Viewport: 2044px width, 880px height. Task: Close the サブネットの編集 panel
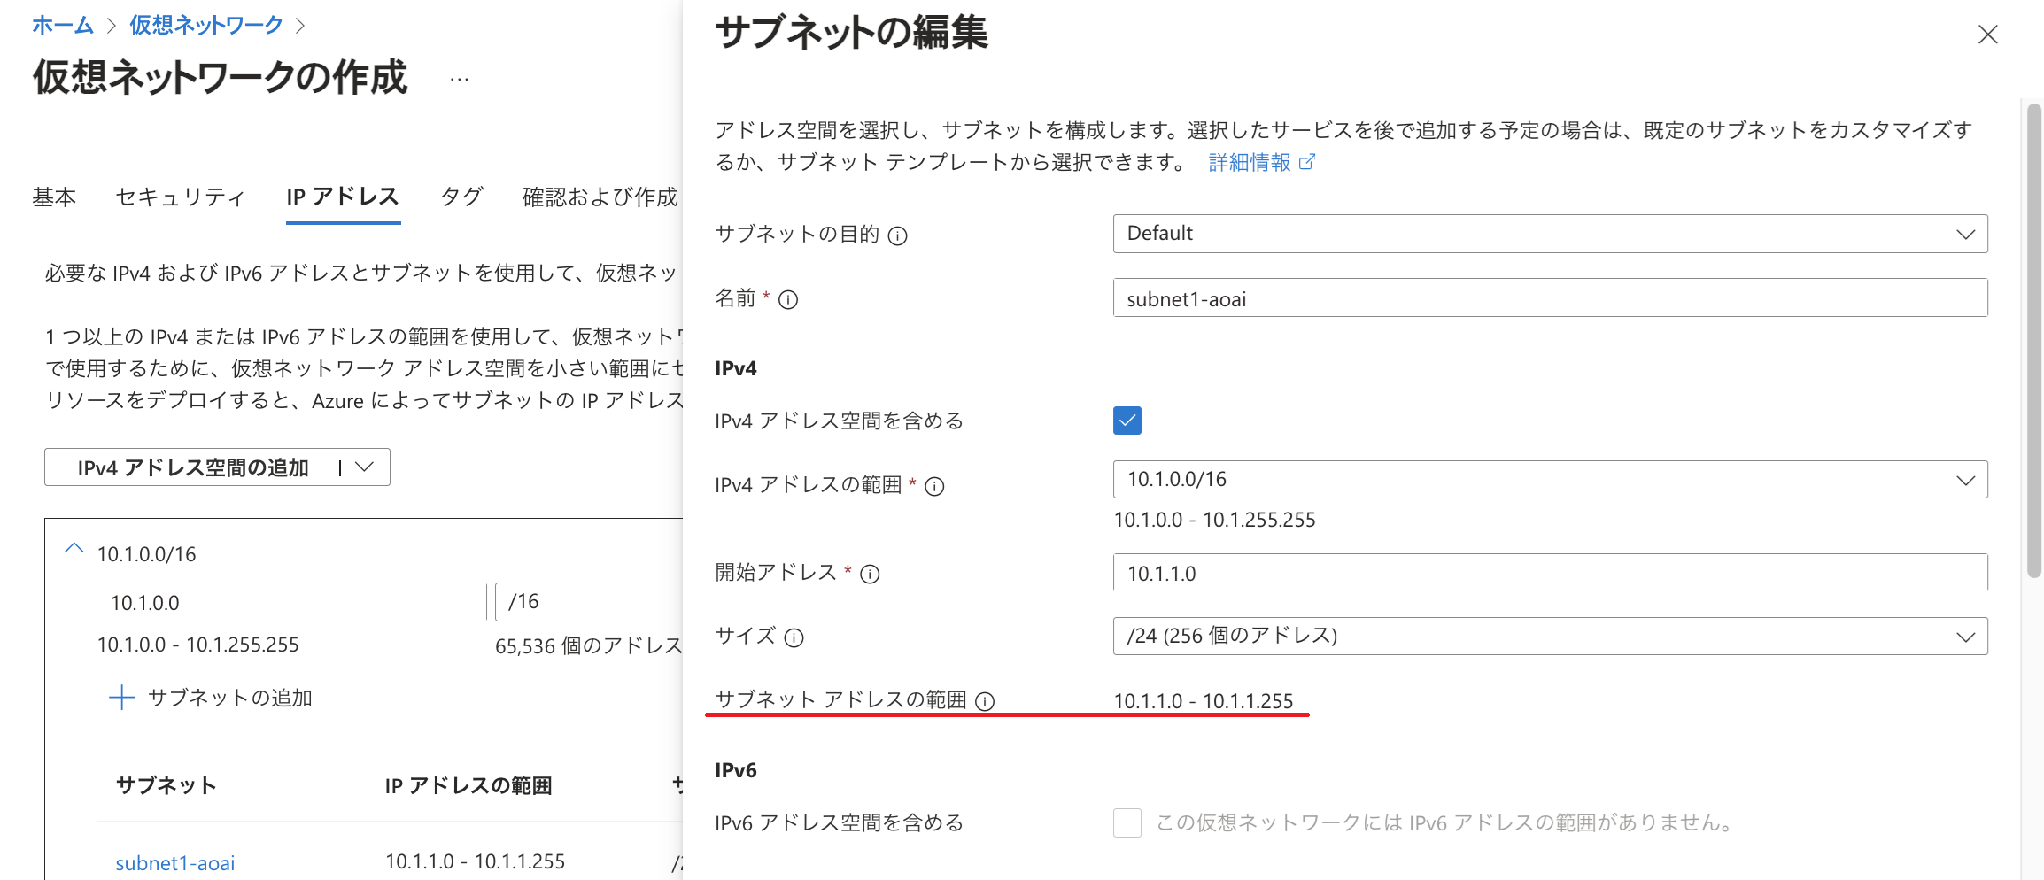point(1987,35)
